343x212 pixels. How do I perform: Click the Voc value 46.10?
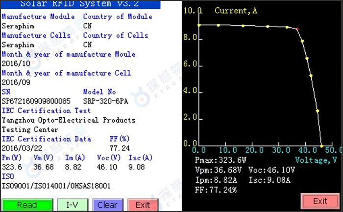tap(107, 167)
